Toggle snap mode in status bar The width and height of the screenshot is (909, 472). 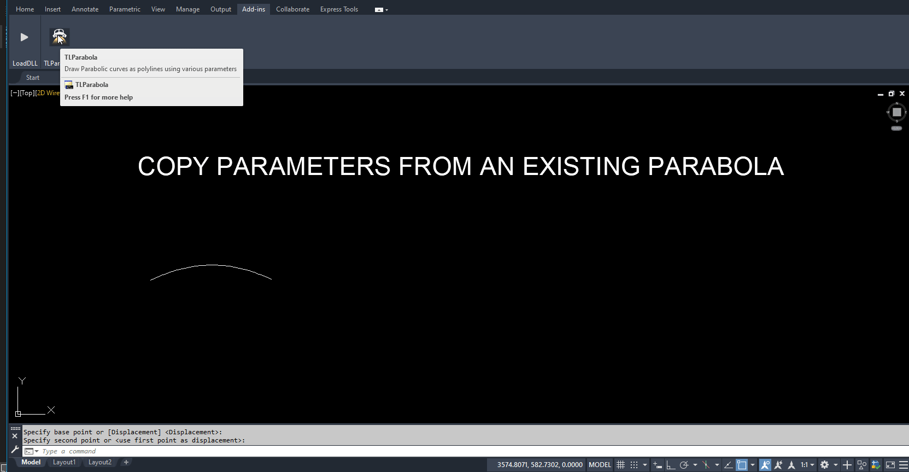pos(634,465)
